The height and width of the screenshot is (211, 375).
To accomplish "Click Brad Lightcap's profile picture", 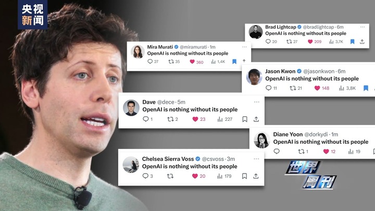I will [256, 32].
